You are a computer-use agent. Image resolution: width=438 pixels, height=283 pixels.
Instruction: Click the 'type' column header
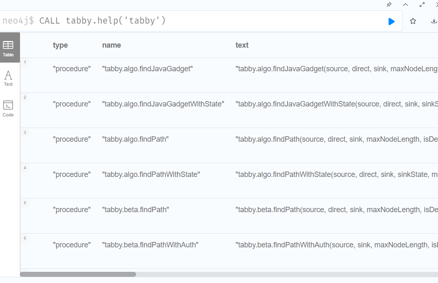pyautogui.click(x=60, y=45)
